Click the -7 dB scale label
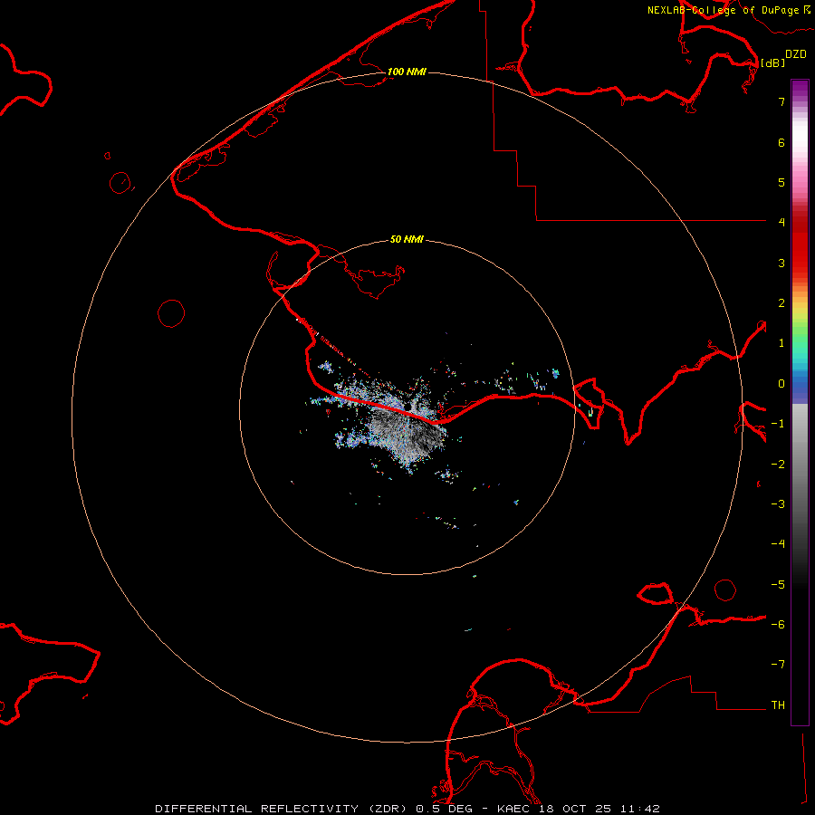 pyautogui.click(x=778, y=665)
